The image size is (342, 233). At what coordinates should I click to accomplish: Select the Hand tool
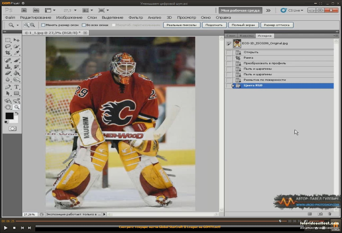[8, 107]
